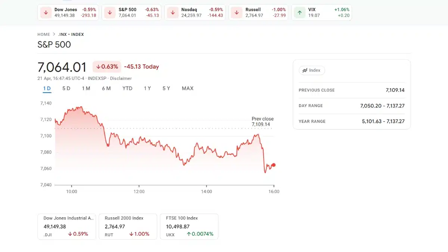Click the .INX INDEX breadcrumb entry

[72, 34]
